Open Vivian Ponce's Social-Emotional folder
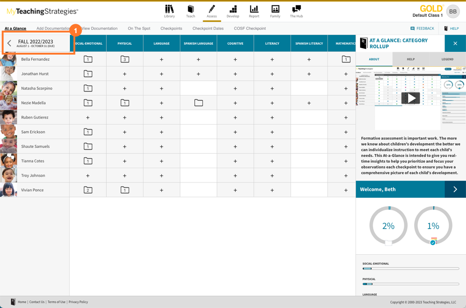Screen dimensions: 466x308 click(88, 190)
